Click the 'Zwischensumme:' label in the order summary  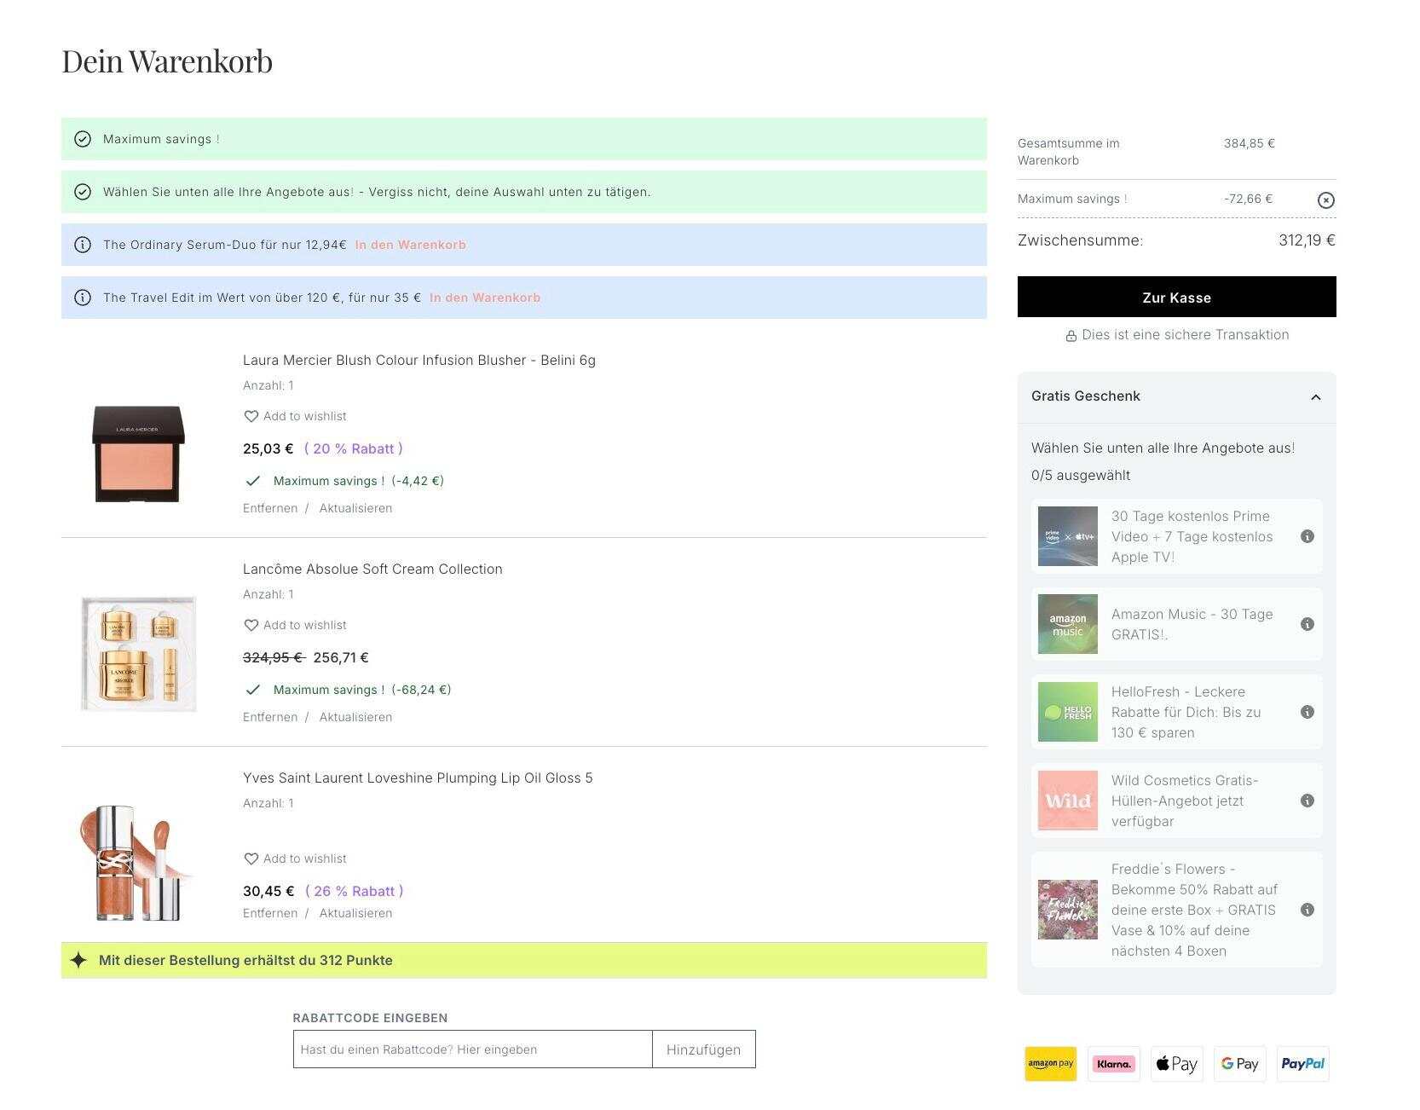1080,240
